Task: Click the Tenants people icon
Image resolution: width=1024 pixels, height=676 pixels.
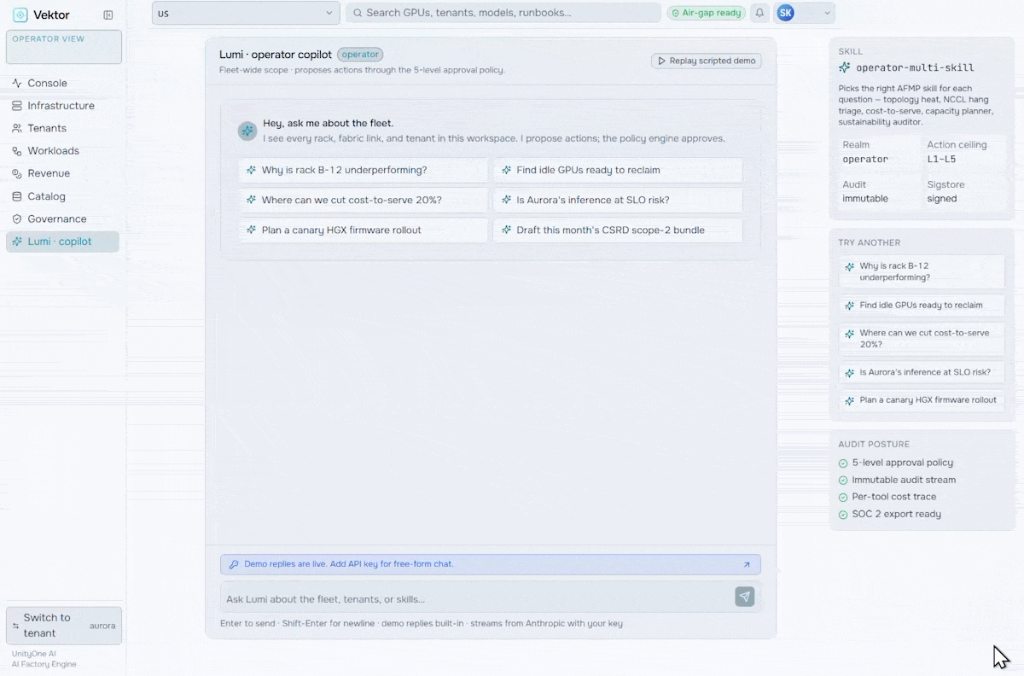Action: (x=17, y=128)
